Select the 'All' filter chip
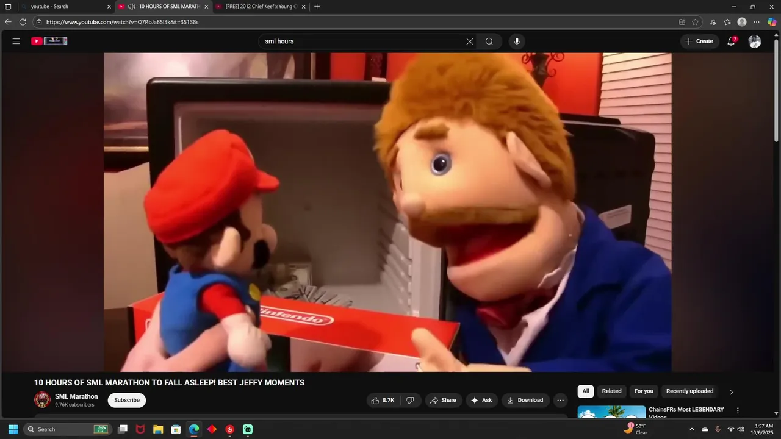 [586, 391]
